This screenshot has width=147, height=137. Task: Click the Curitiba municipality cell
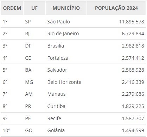[x=56, y=106]
